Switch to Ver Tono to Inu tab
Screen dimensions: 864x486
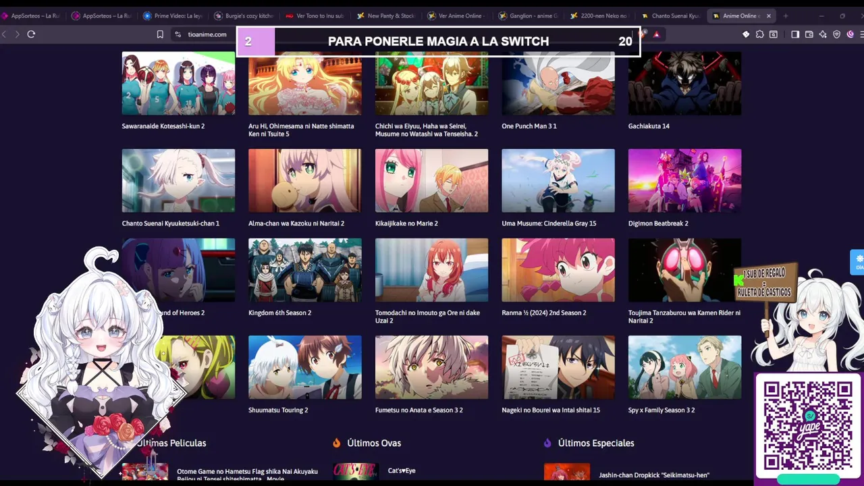315,16
